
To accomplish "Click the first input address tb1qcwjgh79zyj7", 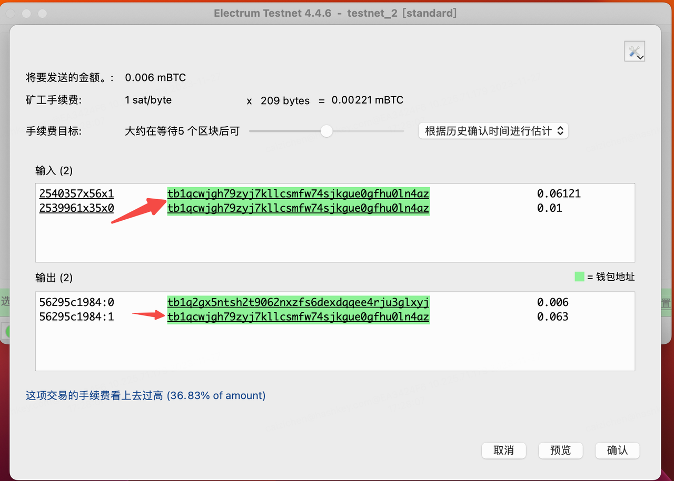I will pos(298,193).
